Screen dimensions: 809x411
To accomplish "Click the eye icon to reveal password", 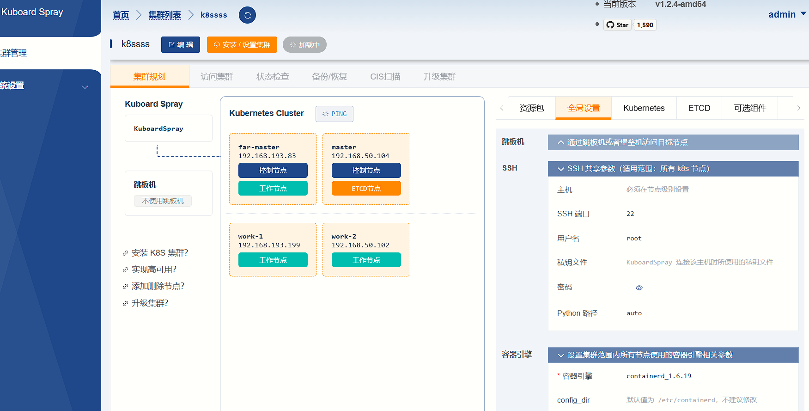I will (639, 288).
